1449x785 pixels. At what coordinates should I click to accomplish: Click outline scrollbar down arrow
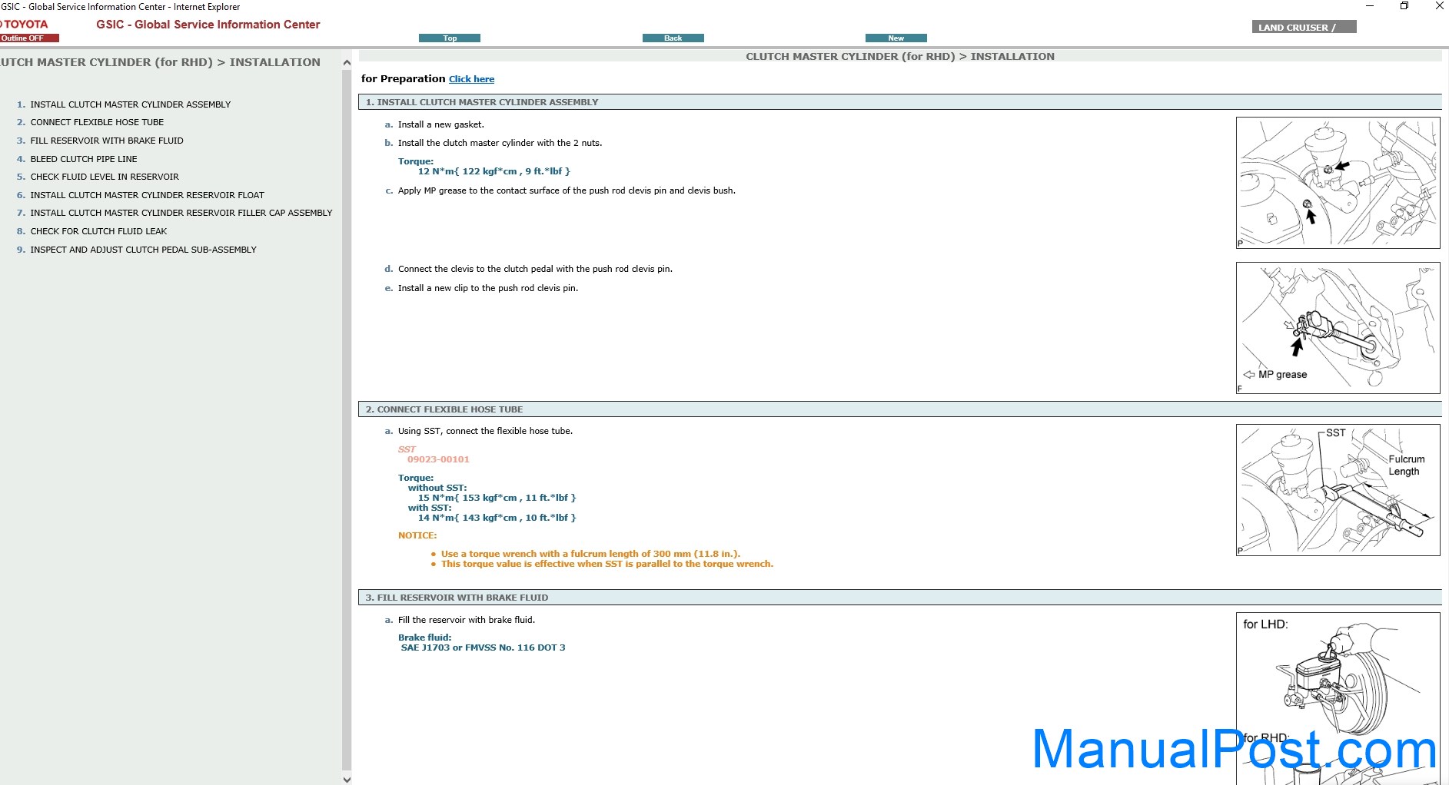[347, 779]
